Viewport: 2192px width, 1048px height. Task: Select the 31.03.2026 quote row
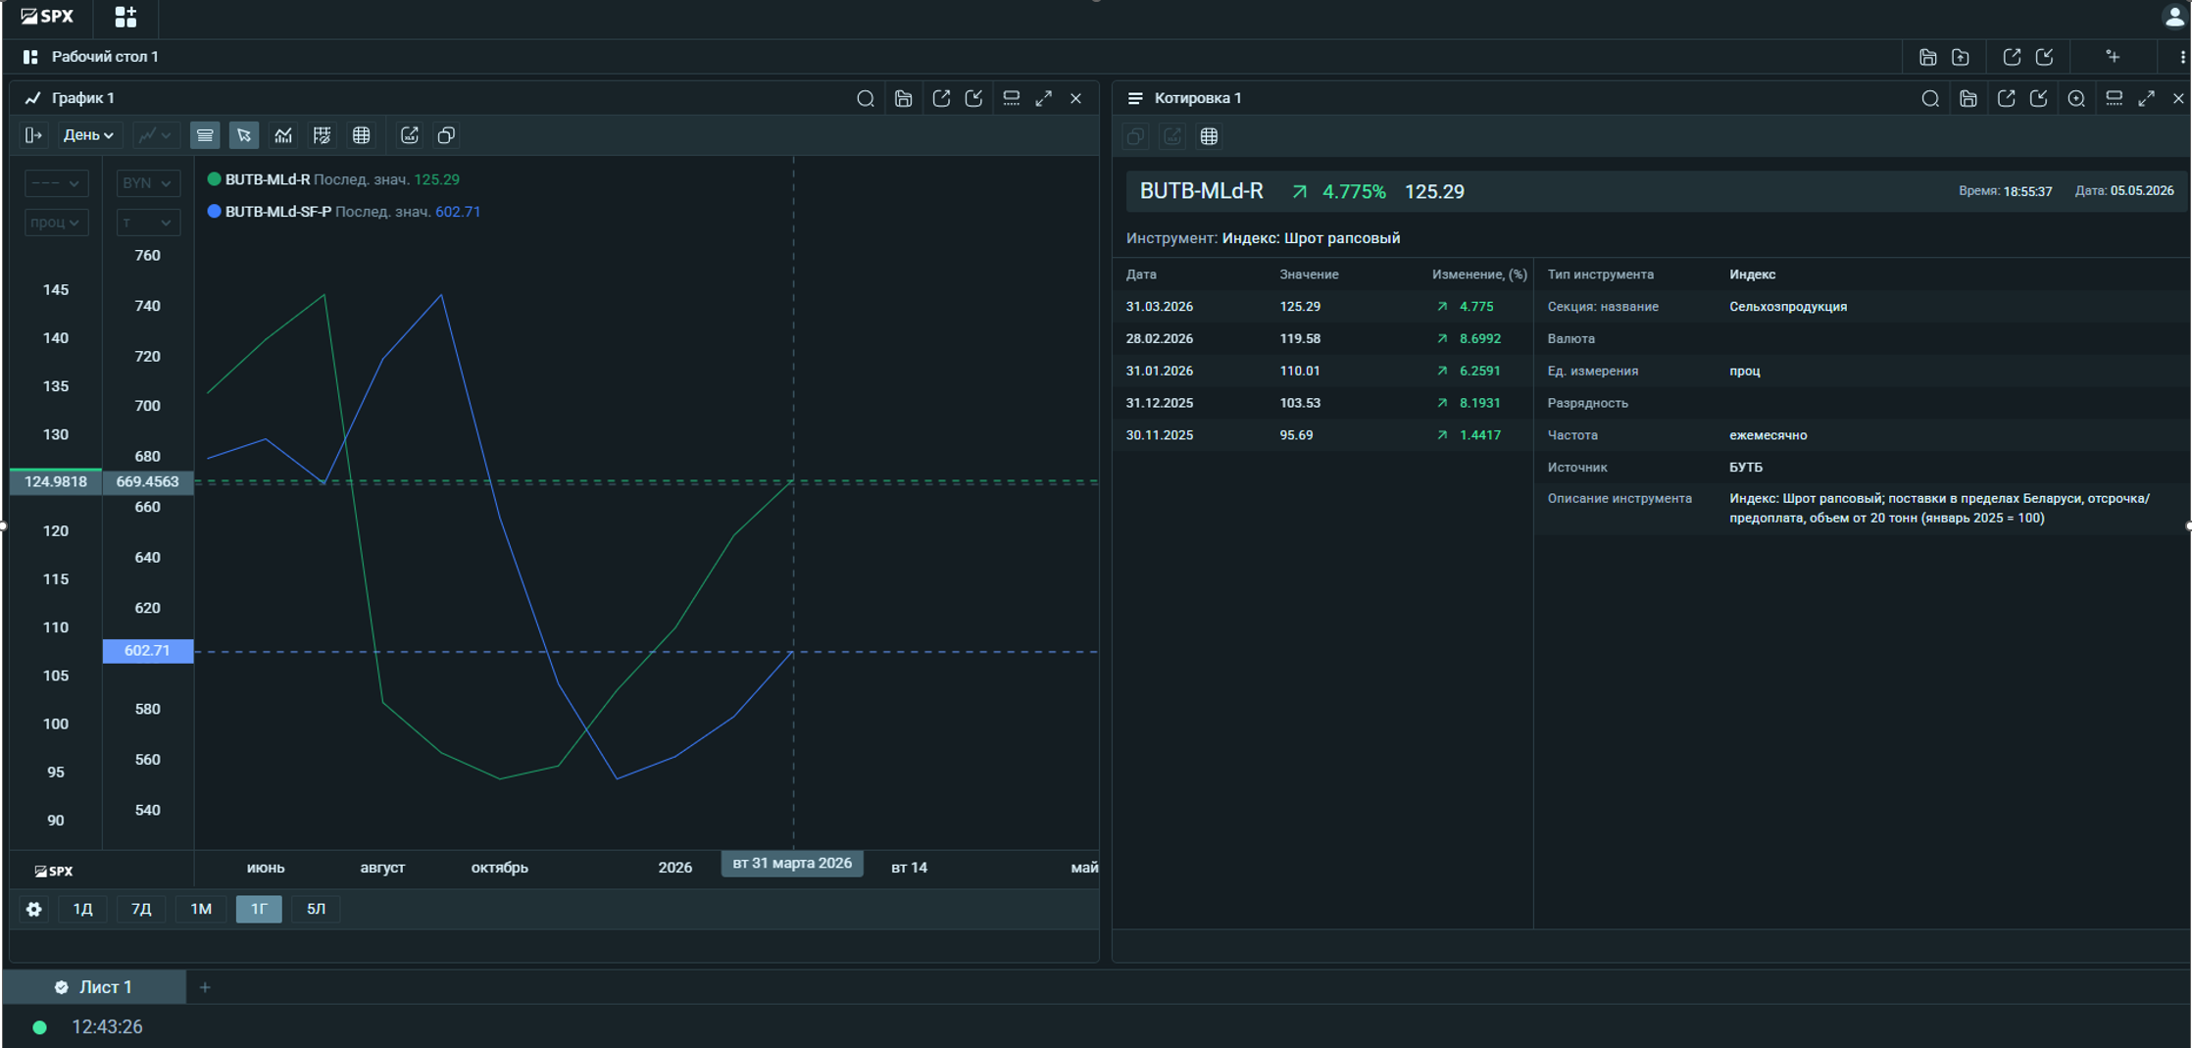pos(1322,307)
